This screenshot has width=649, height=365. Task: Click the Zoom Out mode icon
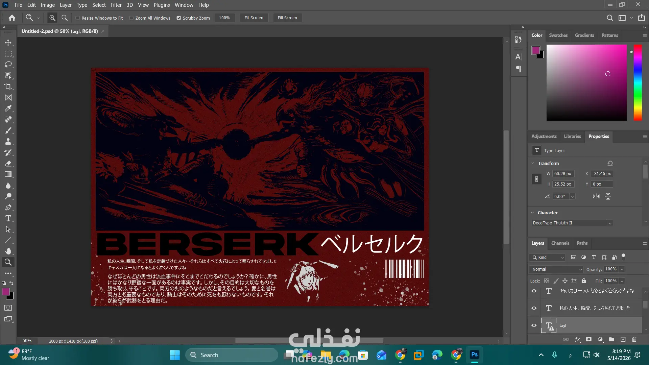pyautogui.click(x=65, y=18)
